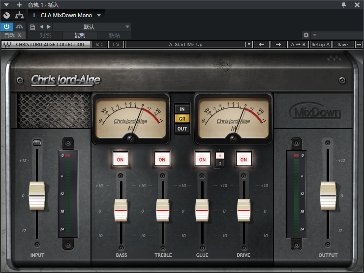Click the TREBLE fader handle
The height and width of the screenshot is (273, 364).
(163, 211)
